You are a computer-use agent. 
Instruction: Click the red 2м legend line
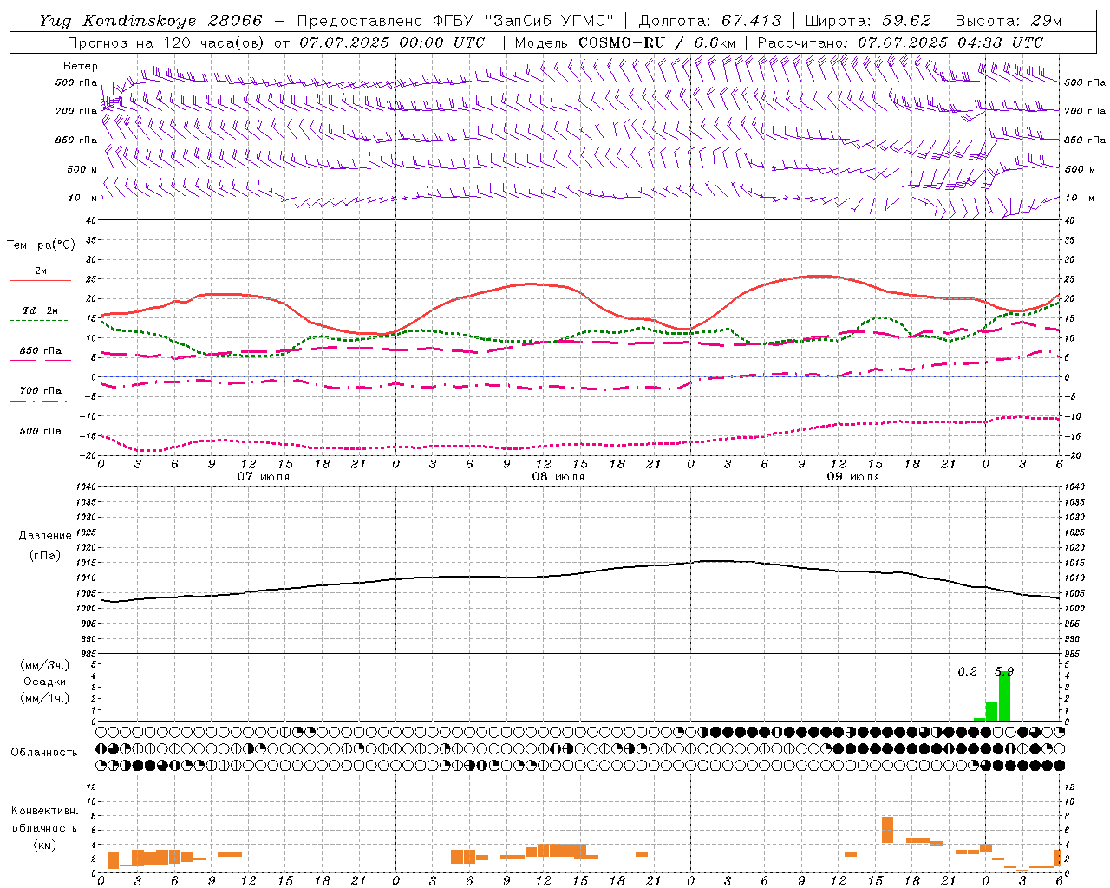coord(40,280)
